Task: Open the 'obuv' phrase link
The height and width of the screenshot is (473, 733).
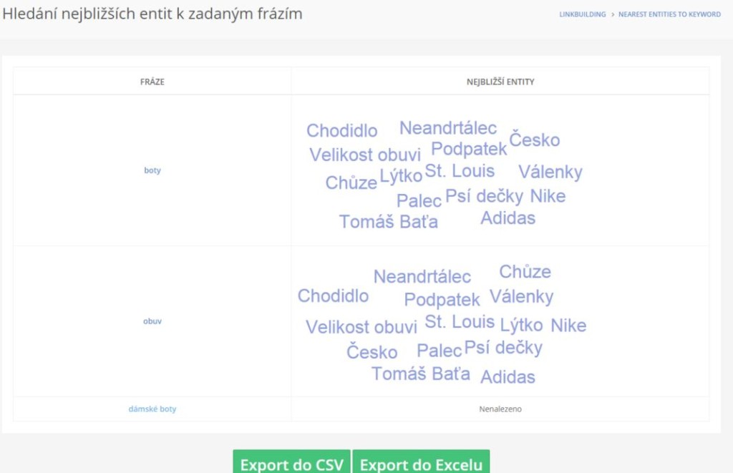Action: (152, 321)
